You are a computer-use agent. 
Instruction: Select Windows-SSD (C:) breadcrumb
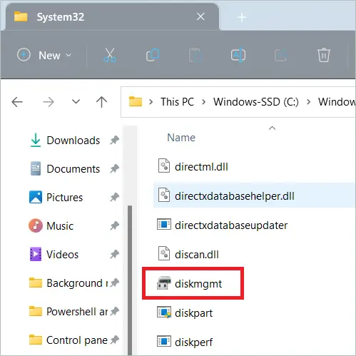point(256,102)
